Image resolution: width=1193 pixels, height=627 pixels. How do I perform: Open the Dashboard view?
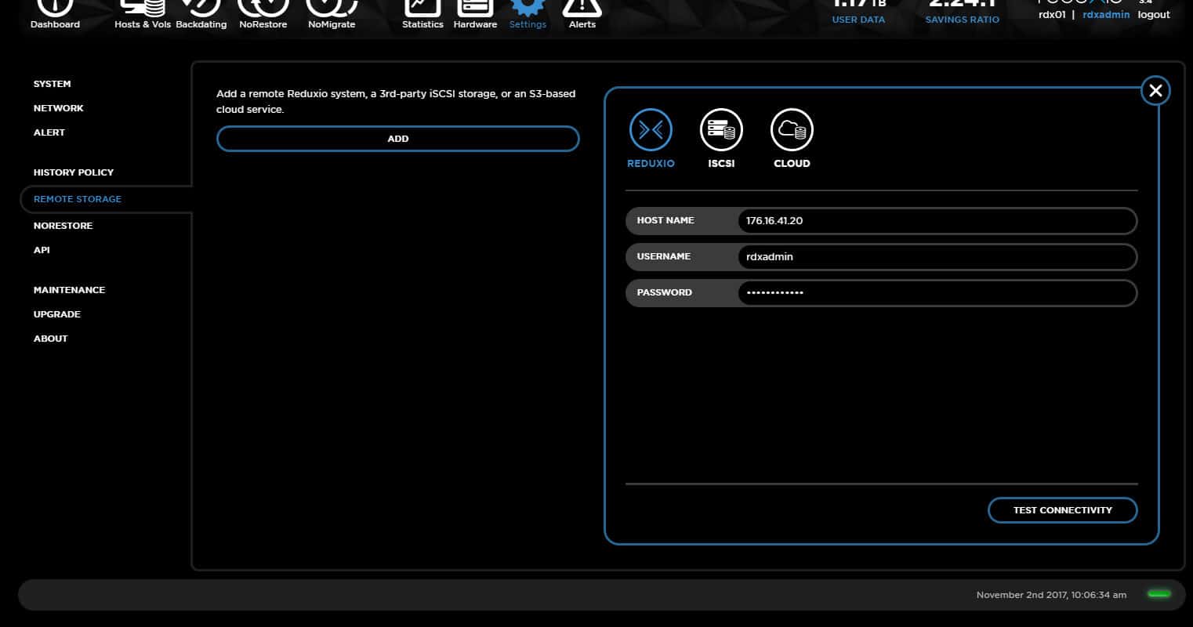coord(55,14)
